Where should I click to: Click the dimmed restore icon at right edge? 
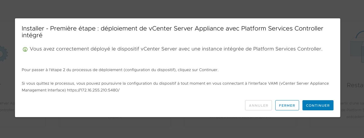click(357, 47)
